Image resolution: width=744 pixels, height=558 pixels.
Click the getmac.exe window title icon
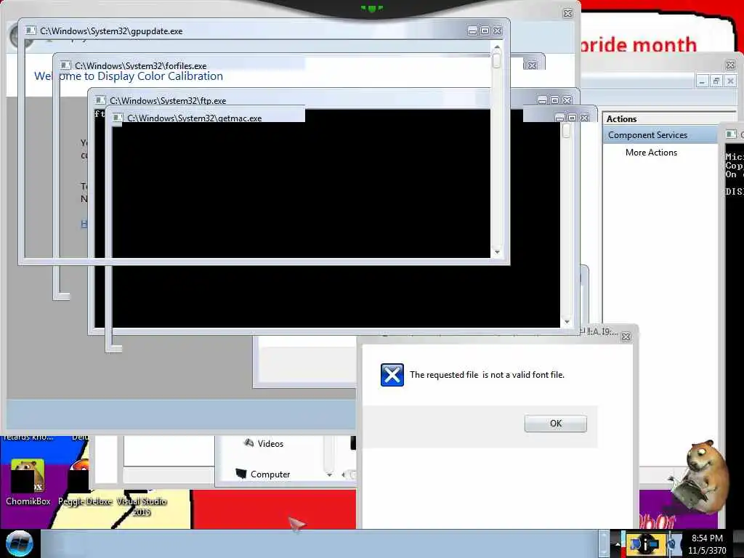[x=118, y=118]
